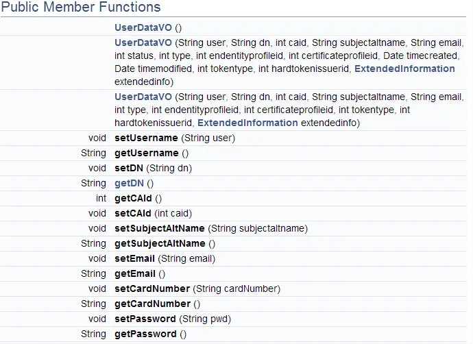Open the UserDataVO () default constructor link
The height and width of the screenshot is (344, 473).
tap(143, 28)
